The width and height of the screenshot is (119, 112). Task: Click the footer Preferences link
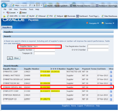pyautogui.click(x=89, y=106)
